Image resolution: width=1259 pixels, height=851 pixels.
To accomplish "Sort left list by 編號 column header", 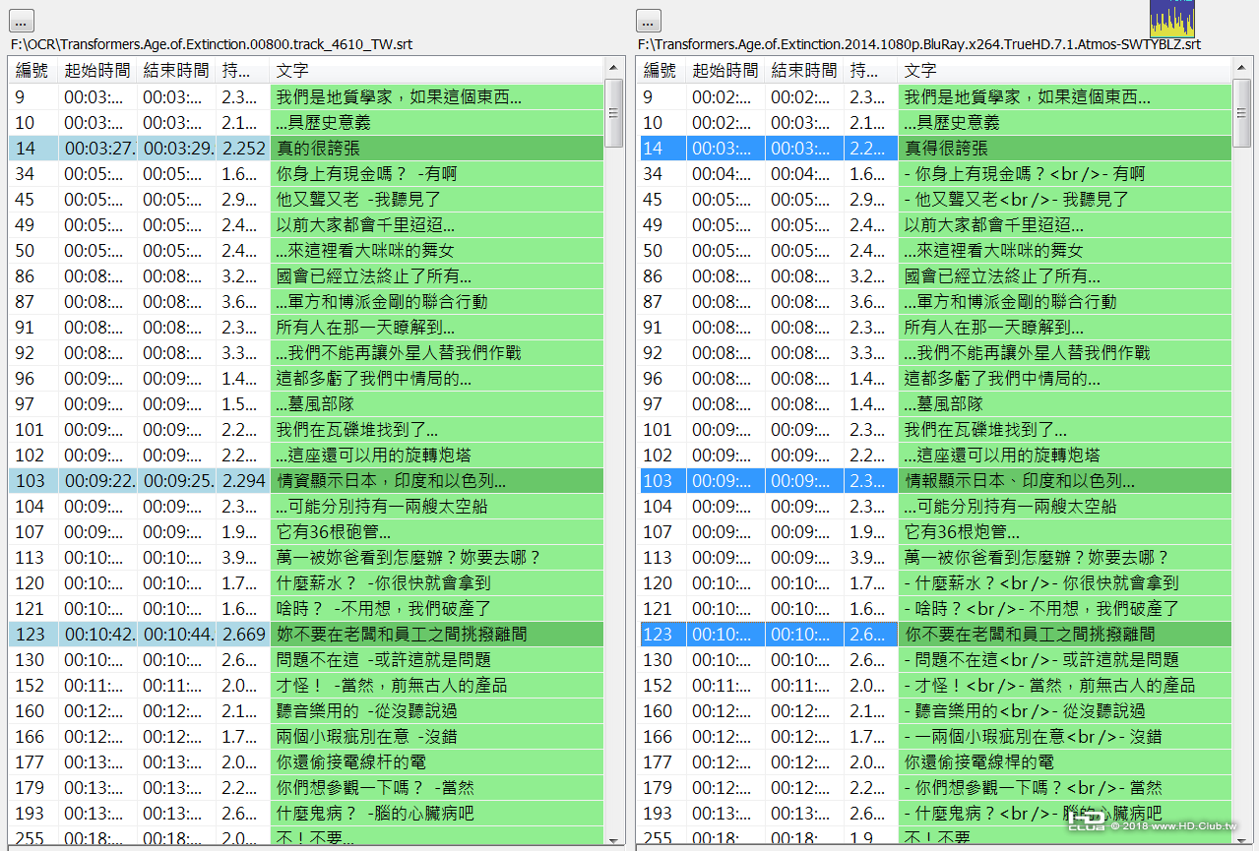I will [32, 71].
